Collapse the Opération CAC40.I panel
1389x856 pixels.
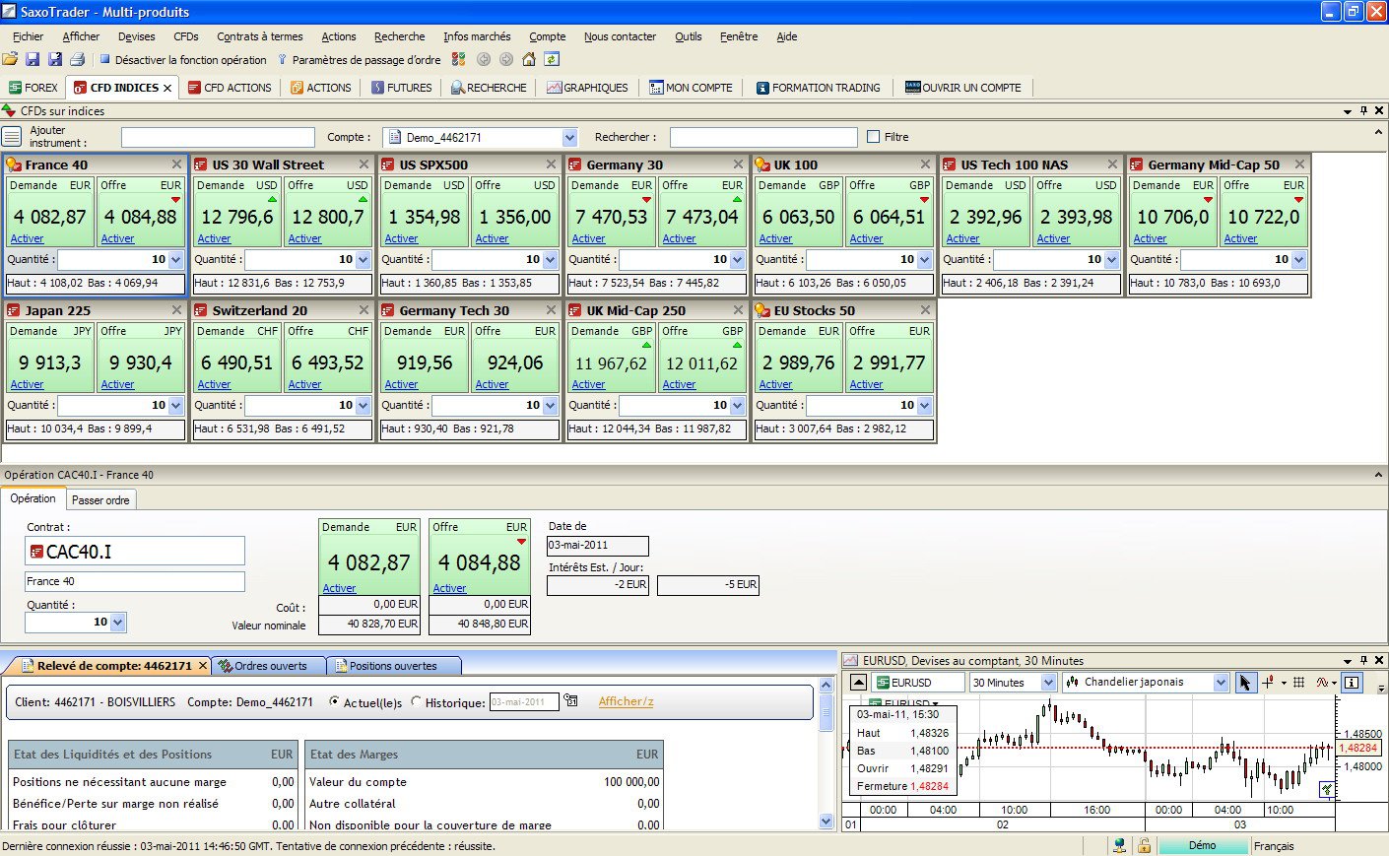pos(1378,475)
